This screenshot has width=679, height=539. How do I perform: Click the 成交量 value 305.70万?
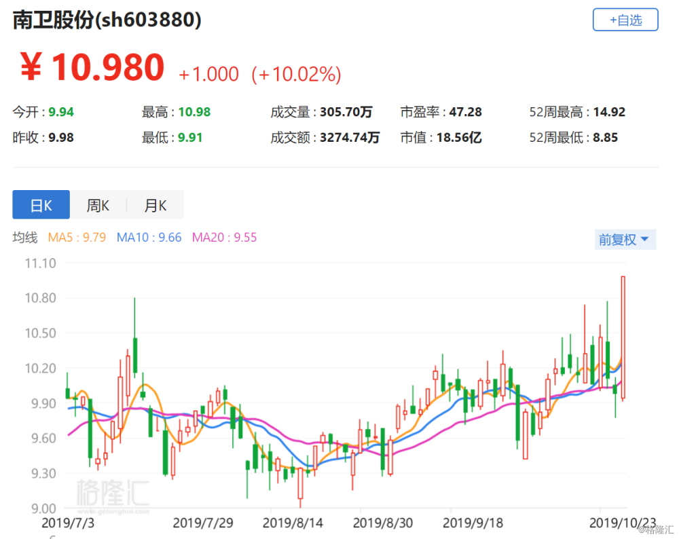click(346, 112)
